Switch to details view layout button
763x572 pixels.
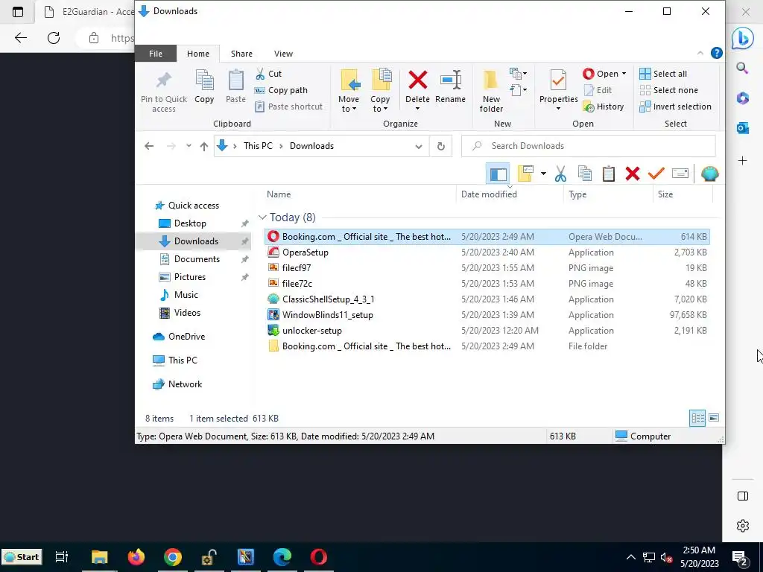[x=697, y=419]
